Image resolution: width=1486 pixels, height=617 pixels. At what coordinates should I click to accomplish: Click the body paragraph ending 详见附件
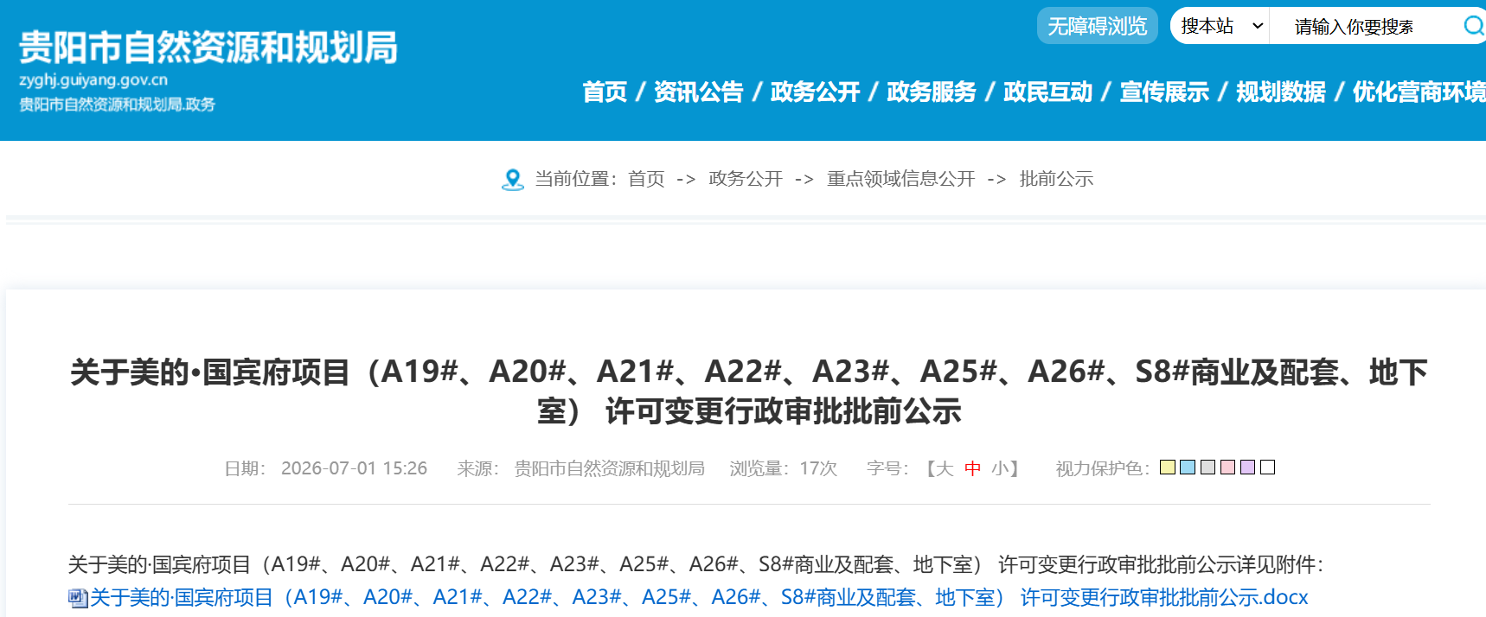tap(695, 564)
